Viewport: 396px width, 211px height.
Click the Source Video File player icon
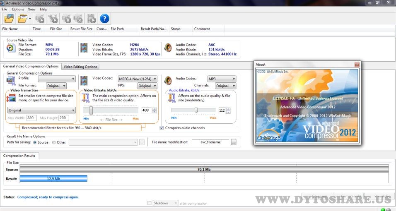click(x=11, y=48)
